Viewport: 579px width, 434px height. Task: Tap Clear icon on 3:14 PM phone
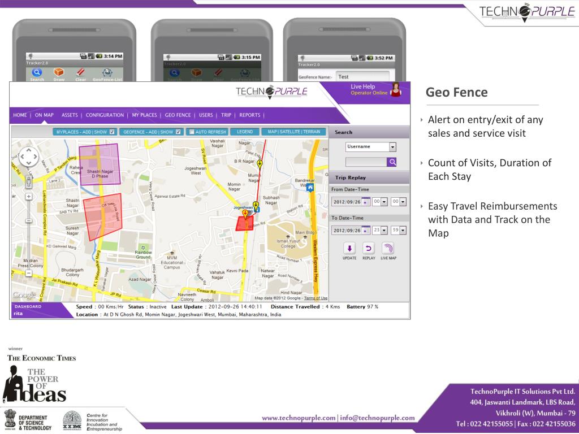pos(80,72)
